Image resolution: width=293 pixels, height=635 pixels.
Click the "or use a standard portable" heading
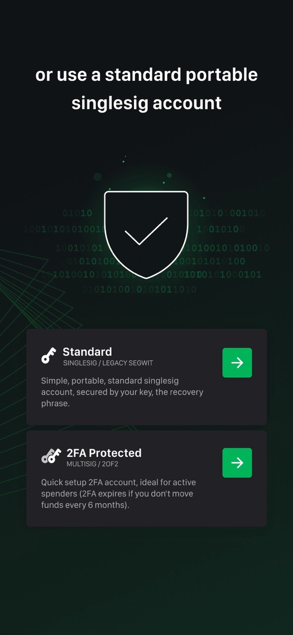(146, 75)
